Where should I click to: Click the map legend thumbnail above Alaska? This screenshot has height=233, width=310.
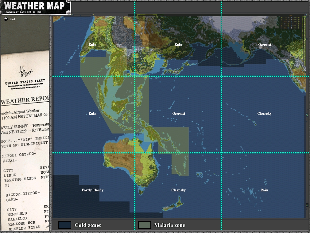click(x=291, y=22)
